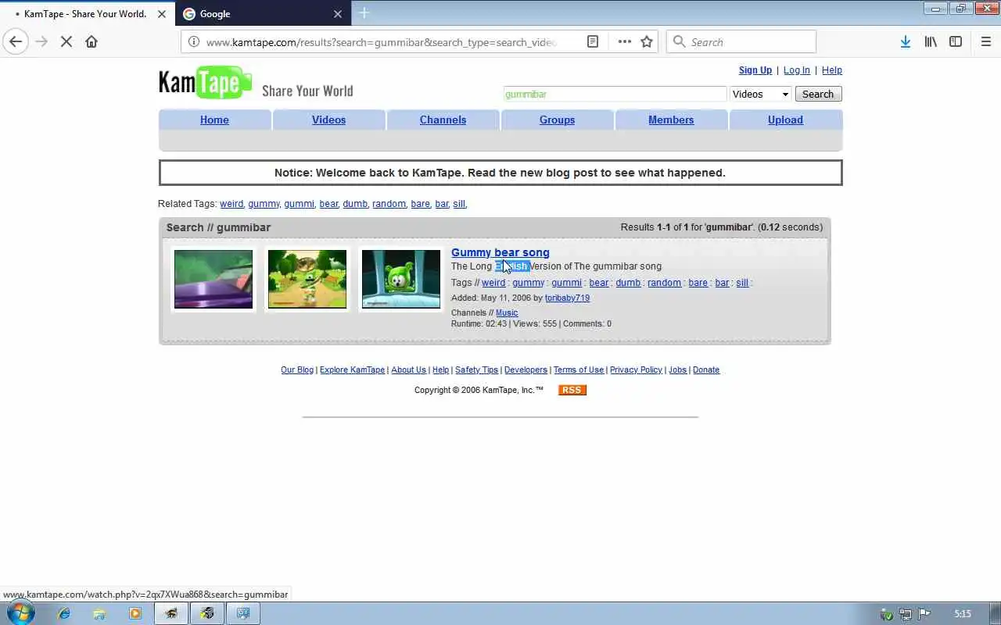Toggle reader view in address bar
This screenshot has width=1001, height=625.
coord(593,42)
